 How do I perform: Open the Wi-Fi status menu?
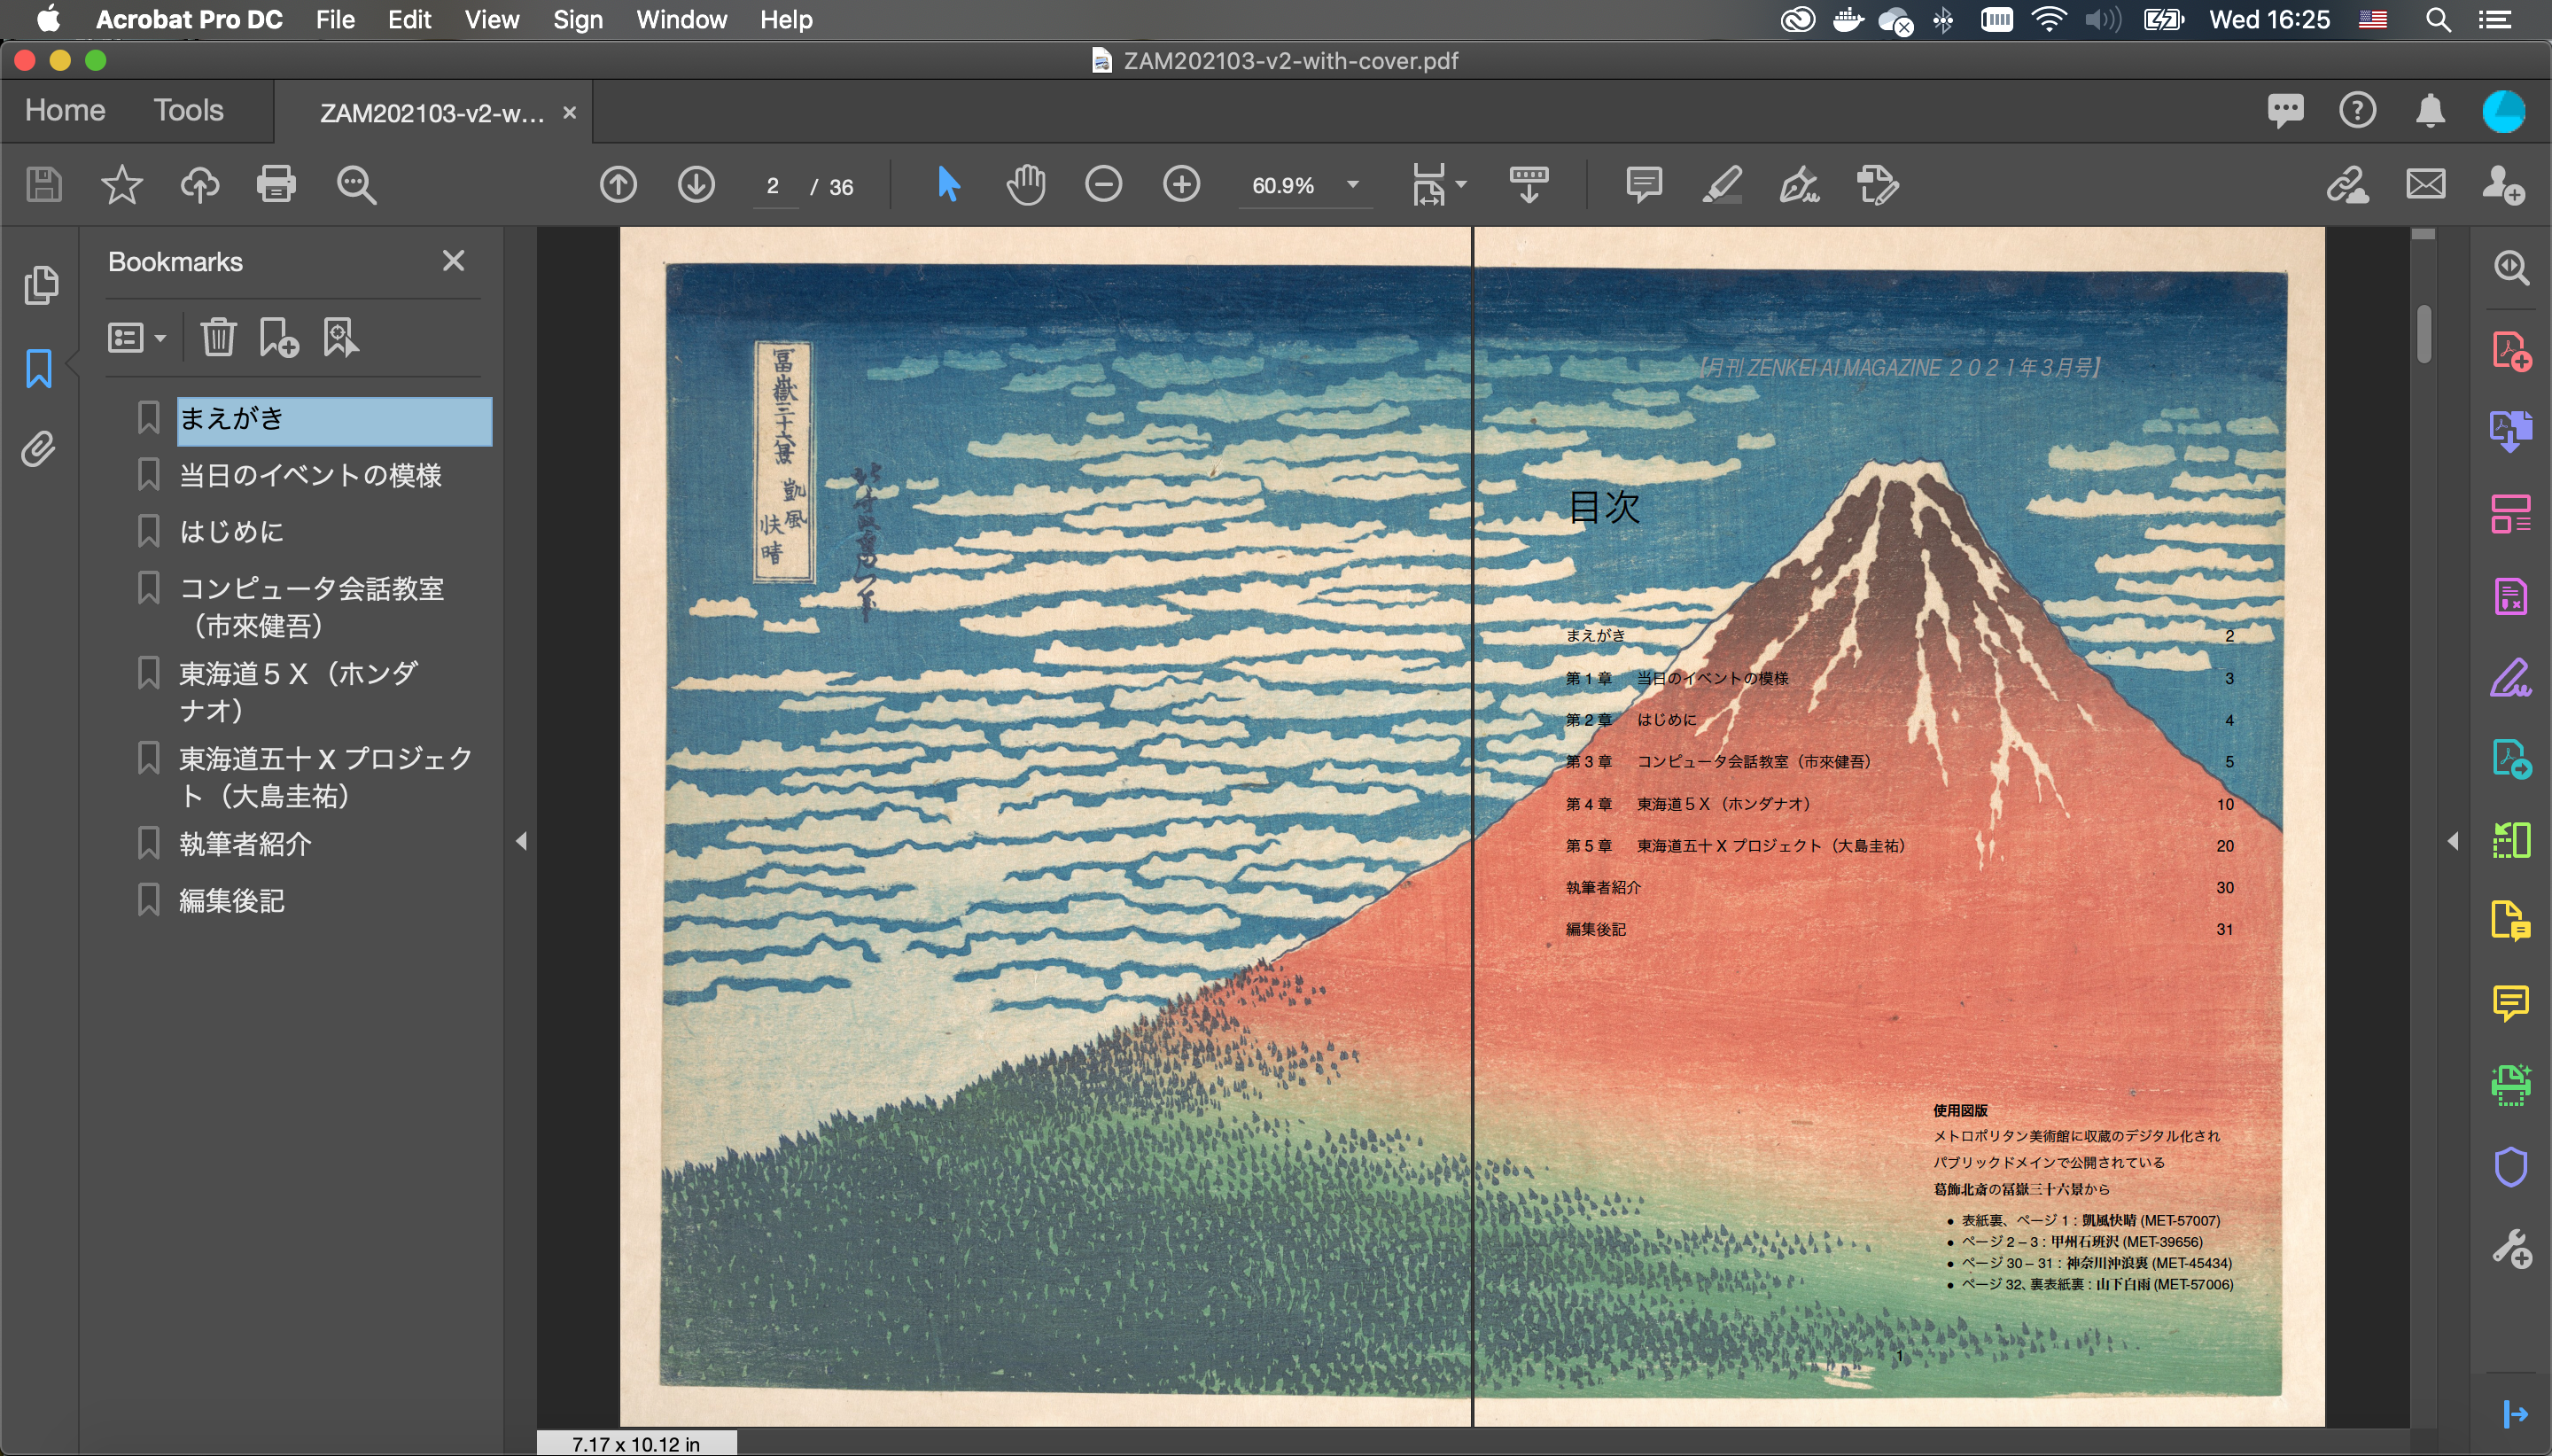click(2050, 19)
